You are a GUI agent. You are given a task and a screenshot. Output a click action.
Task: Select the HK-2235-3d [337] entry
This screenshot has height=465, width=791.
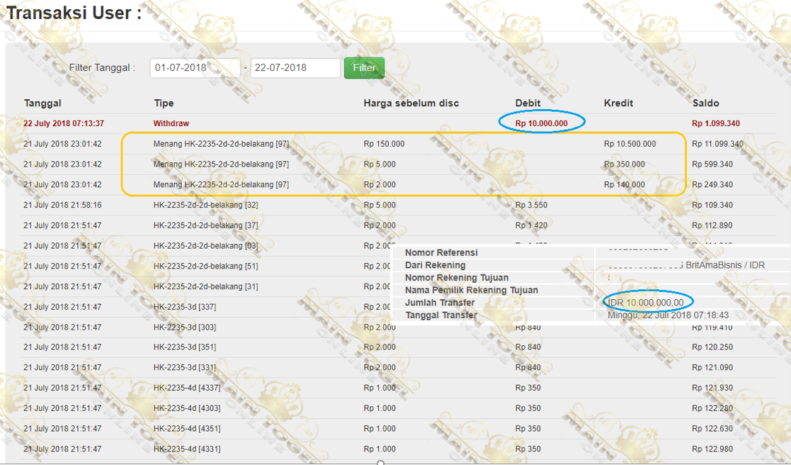(184, 307)
